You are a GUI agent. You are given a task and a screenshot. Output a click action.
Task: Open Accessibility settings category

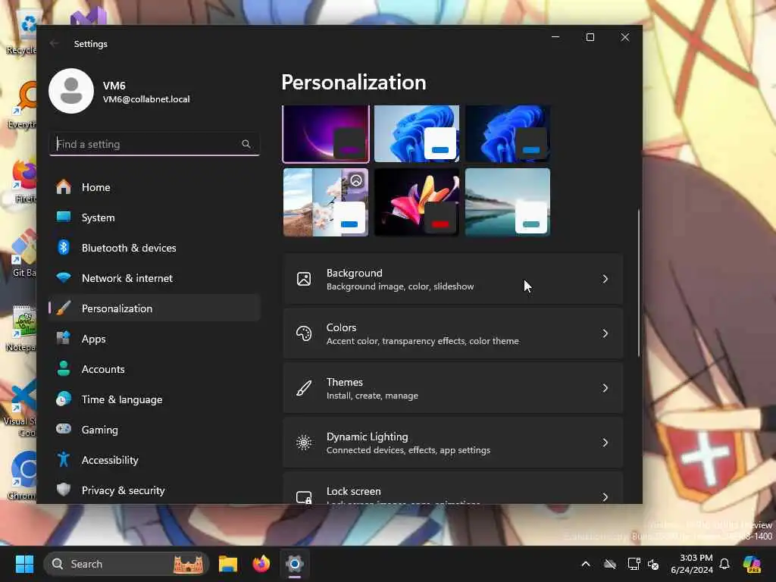point(155,460)
